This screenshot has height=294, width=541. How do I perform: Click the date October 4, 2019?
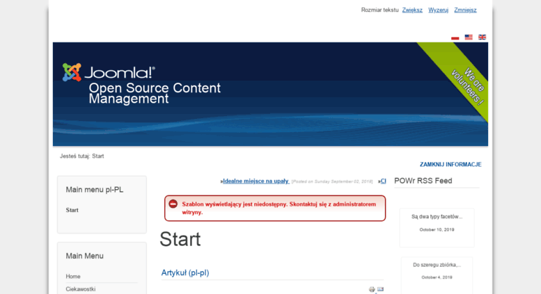click(x=437, y=277)
